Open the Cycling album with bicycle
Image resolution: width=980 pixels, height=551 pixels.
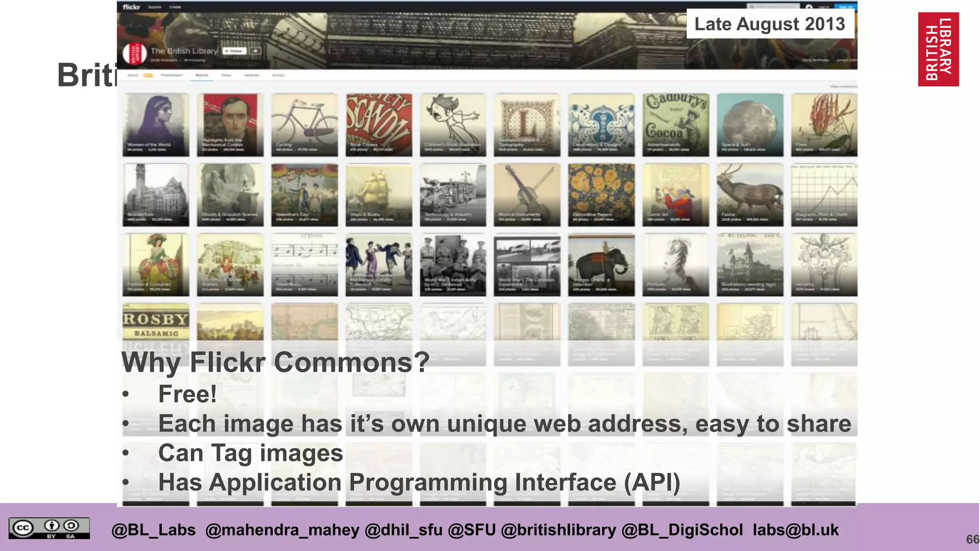pos(304,125)
